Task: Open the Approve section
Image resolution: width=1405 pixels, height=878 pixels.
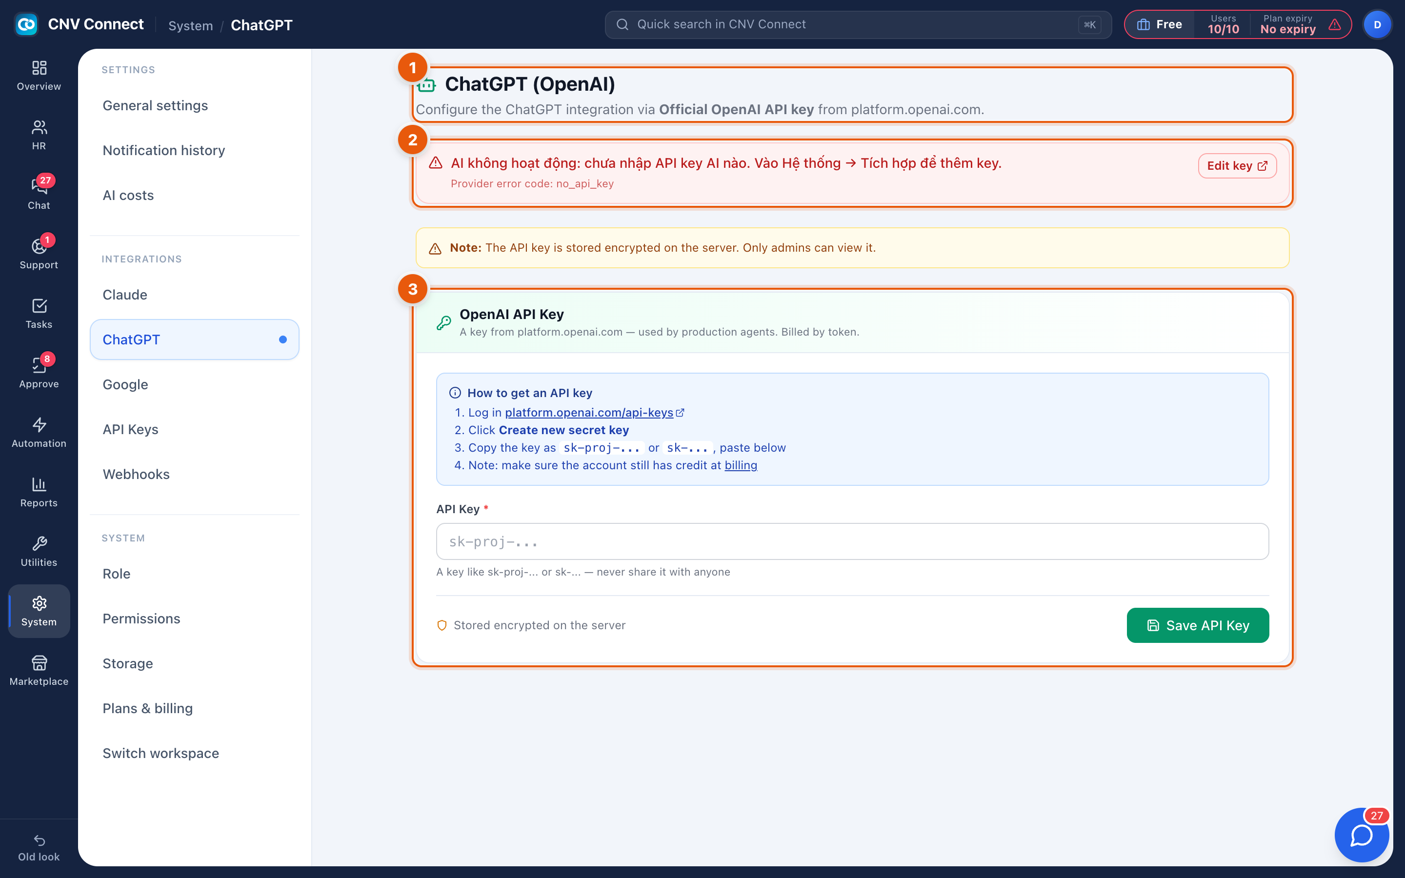Action: click(39, 373)
